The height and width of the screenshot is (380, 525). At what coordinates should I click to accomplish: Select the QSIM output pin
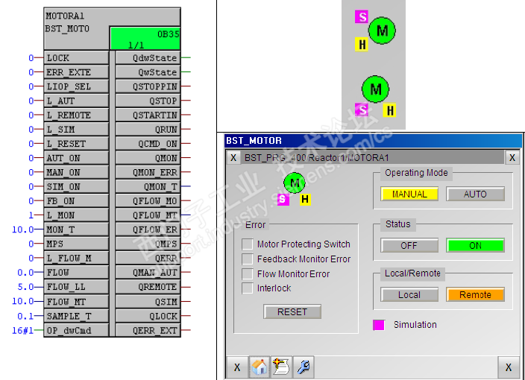pos(148,301)
